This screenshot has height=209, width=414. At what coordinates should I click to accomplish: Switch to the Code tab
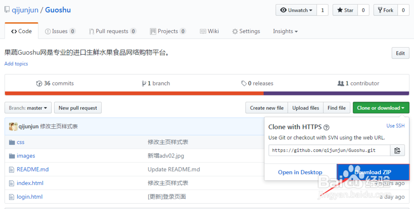22,31
